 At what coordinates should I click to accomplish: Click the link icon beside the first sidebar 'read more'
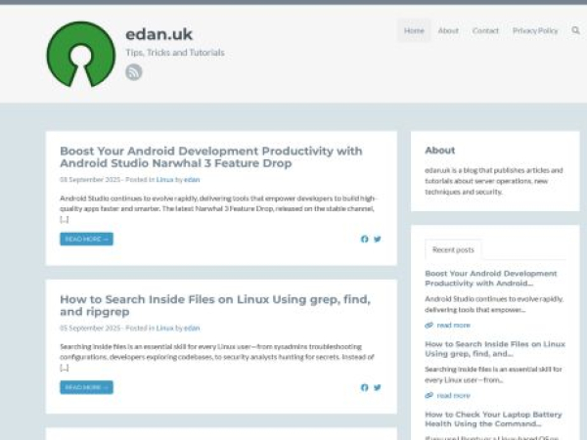click(429, 326)
